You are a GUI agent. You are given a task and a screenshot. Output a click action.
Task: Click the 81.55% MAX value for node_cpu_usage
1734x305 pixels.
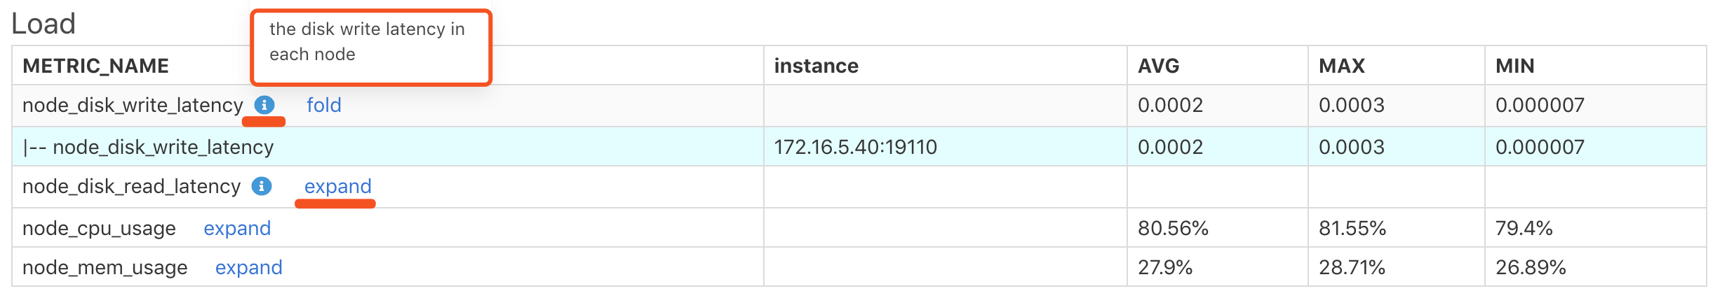1352,228
